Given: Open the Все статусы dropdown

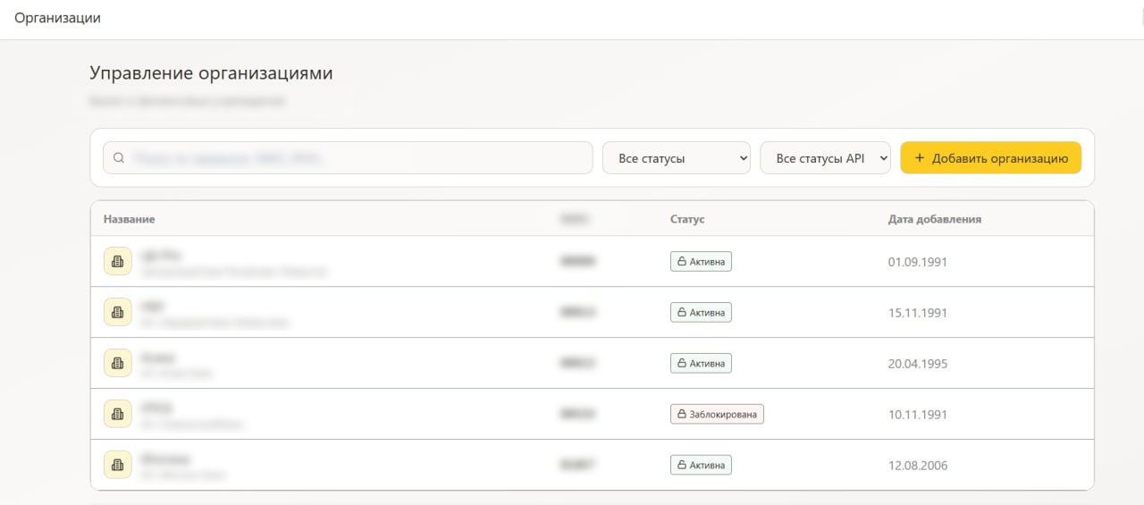Looking at the screenshot, I should [677, 158].
